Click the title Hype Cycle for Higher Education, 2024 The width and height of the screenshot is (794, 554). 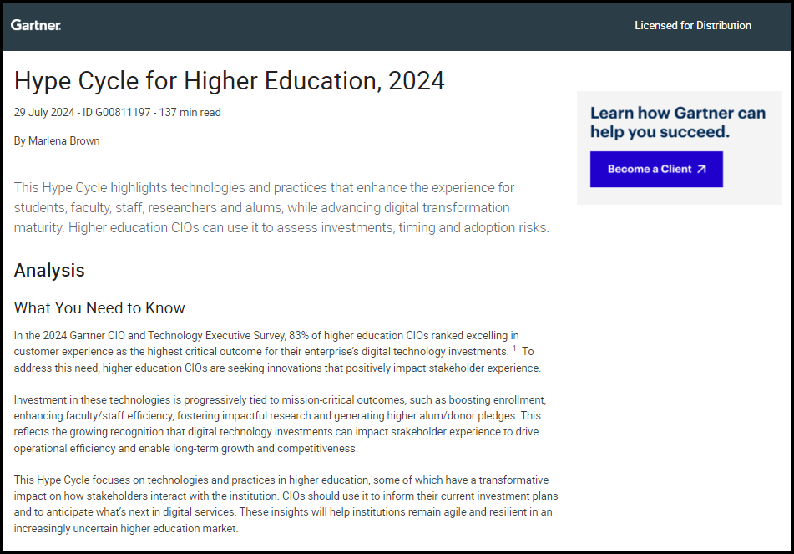[230, 80]
